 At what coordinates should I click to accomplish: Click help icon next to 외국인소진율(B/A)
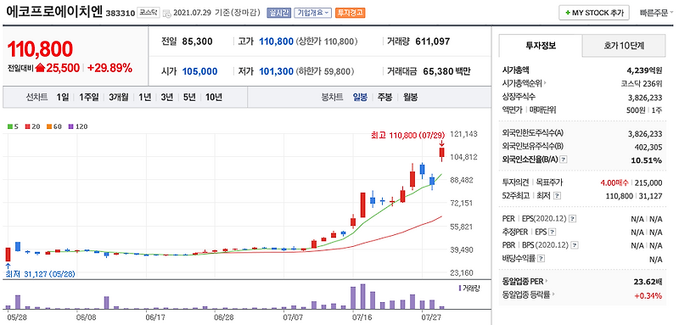(x=563, y=160)
